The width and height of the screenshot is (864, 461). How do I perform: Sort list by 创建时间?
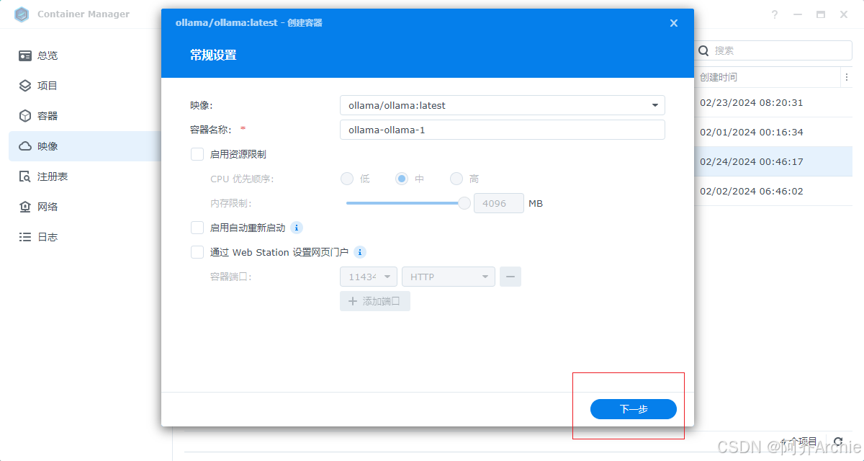tap(720, 77)
